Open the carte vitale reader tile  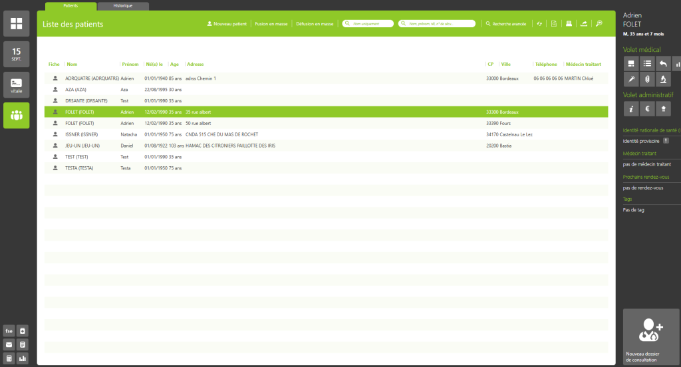[16, 85]
